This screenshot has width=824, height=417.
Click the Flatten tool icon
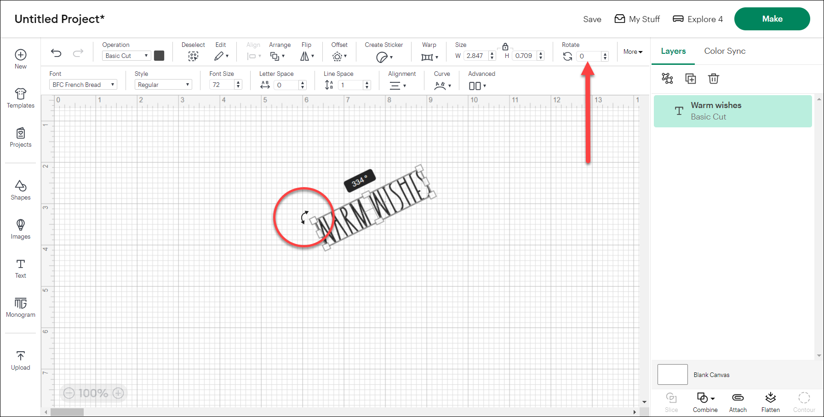coord(770,401)
